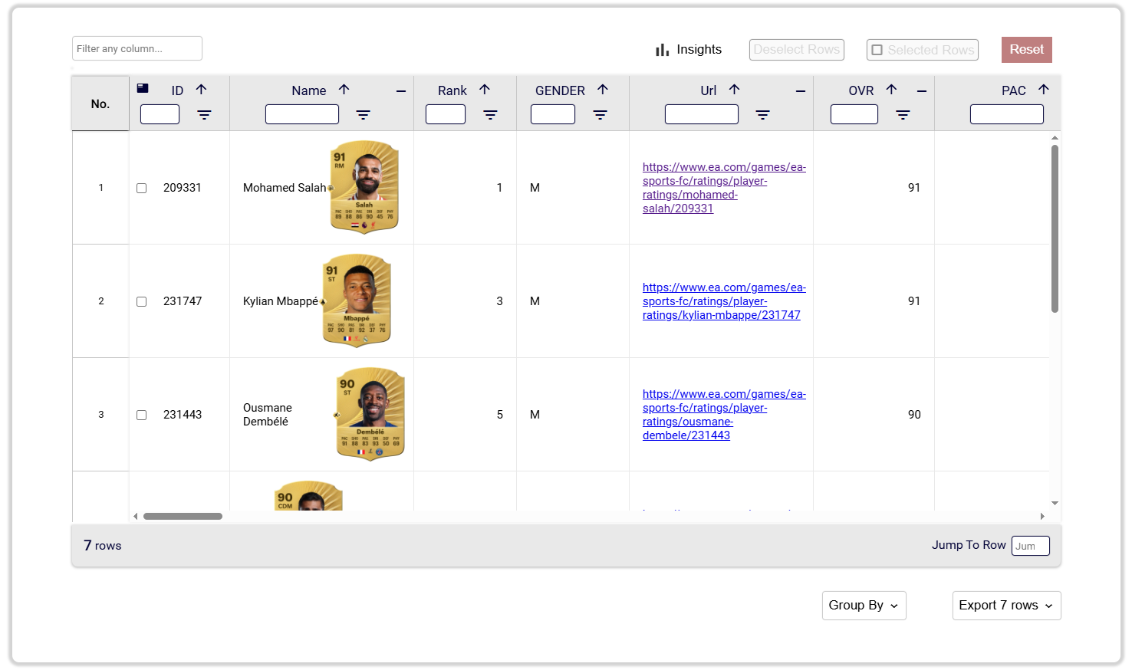
Task: Click the ID value 231443
Action: (183, 415)
